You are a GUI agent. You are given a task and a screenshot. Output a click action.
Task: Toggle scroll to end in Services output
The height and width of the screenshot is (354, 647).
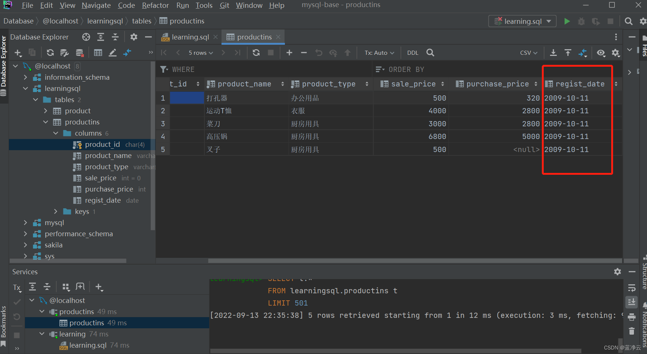tap(632, 302)
